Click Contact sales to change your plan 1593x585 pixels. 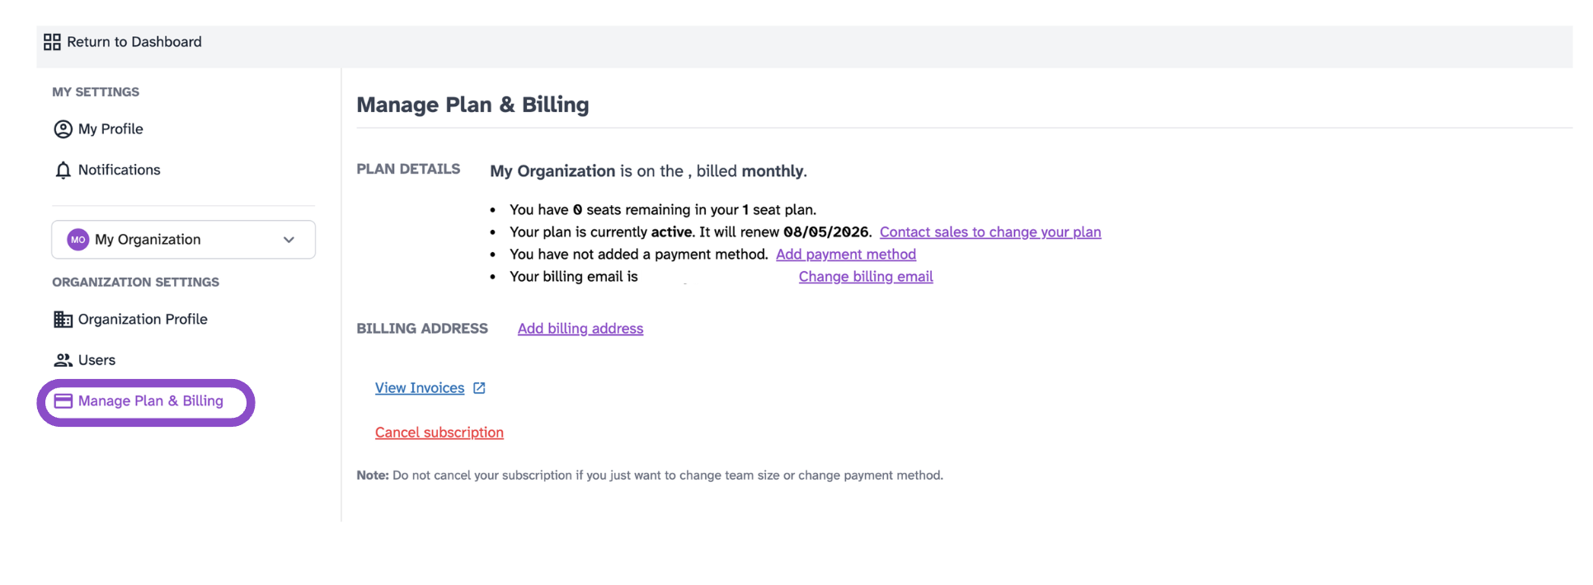pos(990,232)
